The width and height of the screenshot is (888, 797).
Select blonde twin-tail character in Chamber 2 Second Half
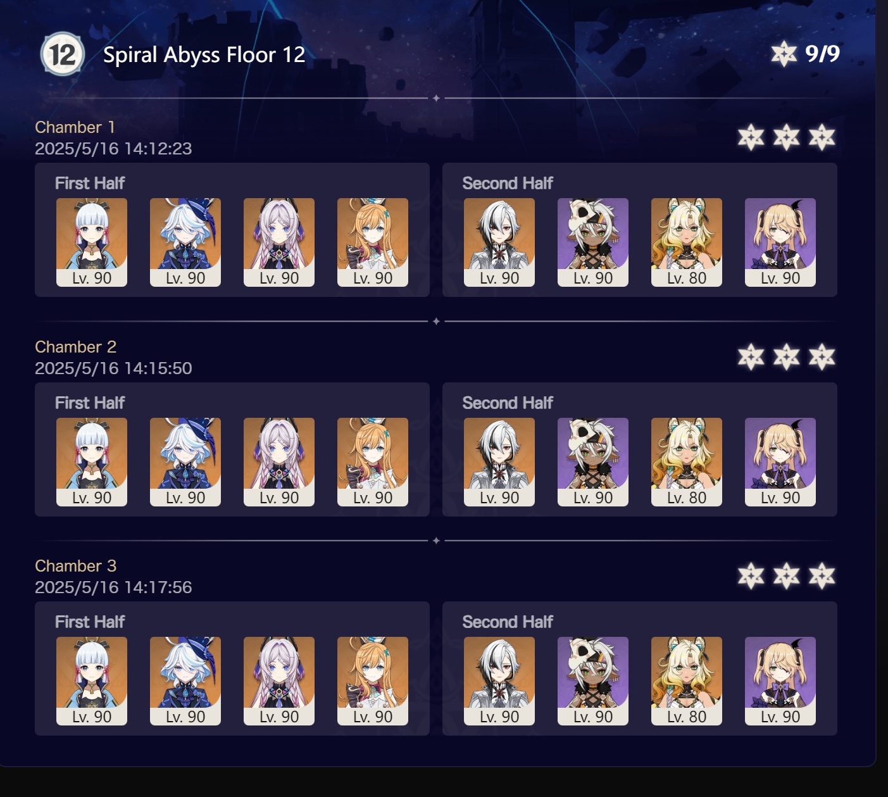(780, 462)
